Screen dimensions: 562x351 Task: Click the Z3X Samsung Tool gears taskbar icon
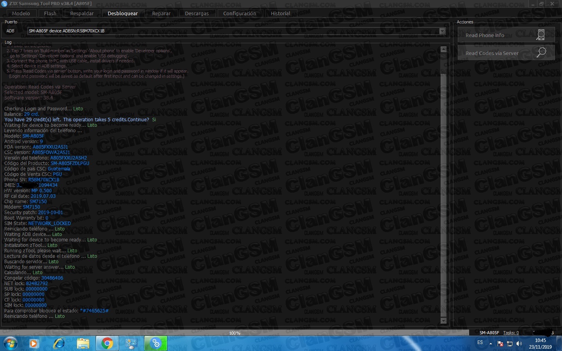pos(156,344)
